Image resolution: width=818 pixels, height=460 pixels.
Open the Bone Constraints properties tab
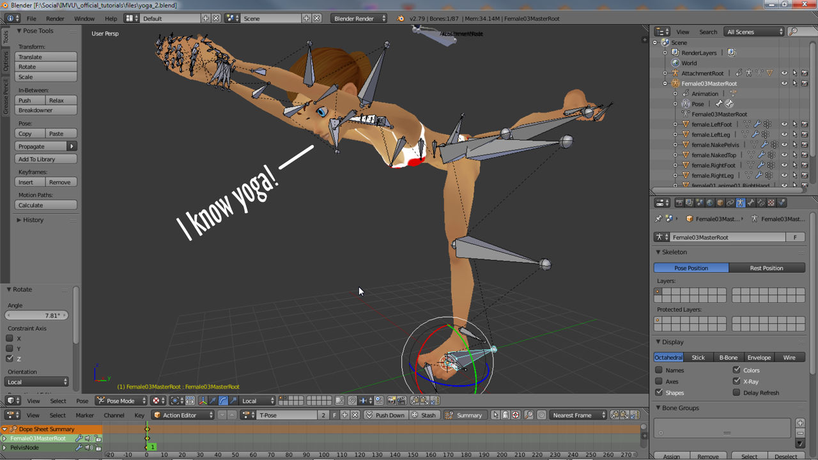tap(761, 203)
